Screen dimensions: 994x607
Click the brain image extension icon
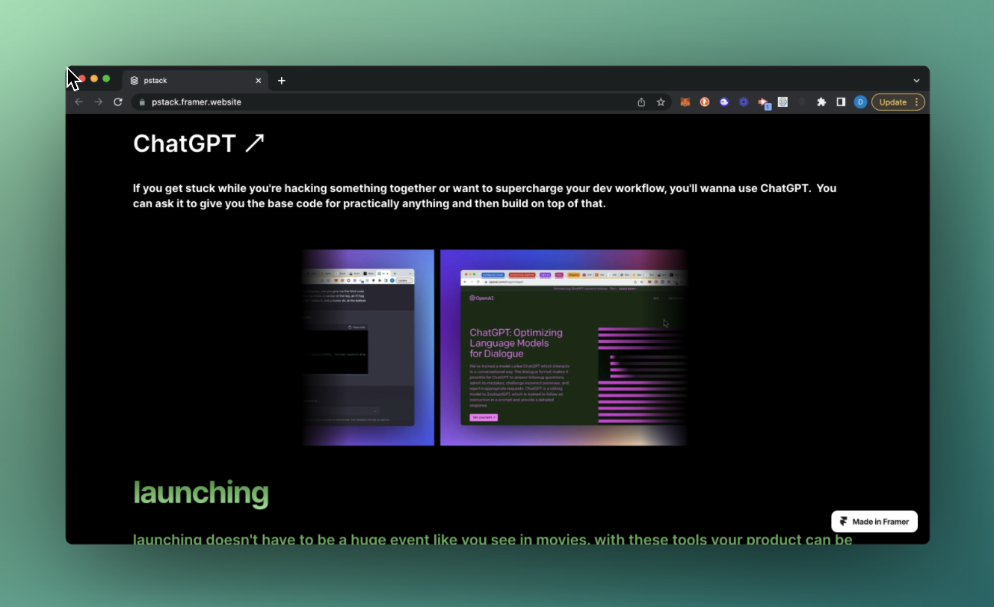click(x=782, y=102)
